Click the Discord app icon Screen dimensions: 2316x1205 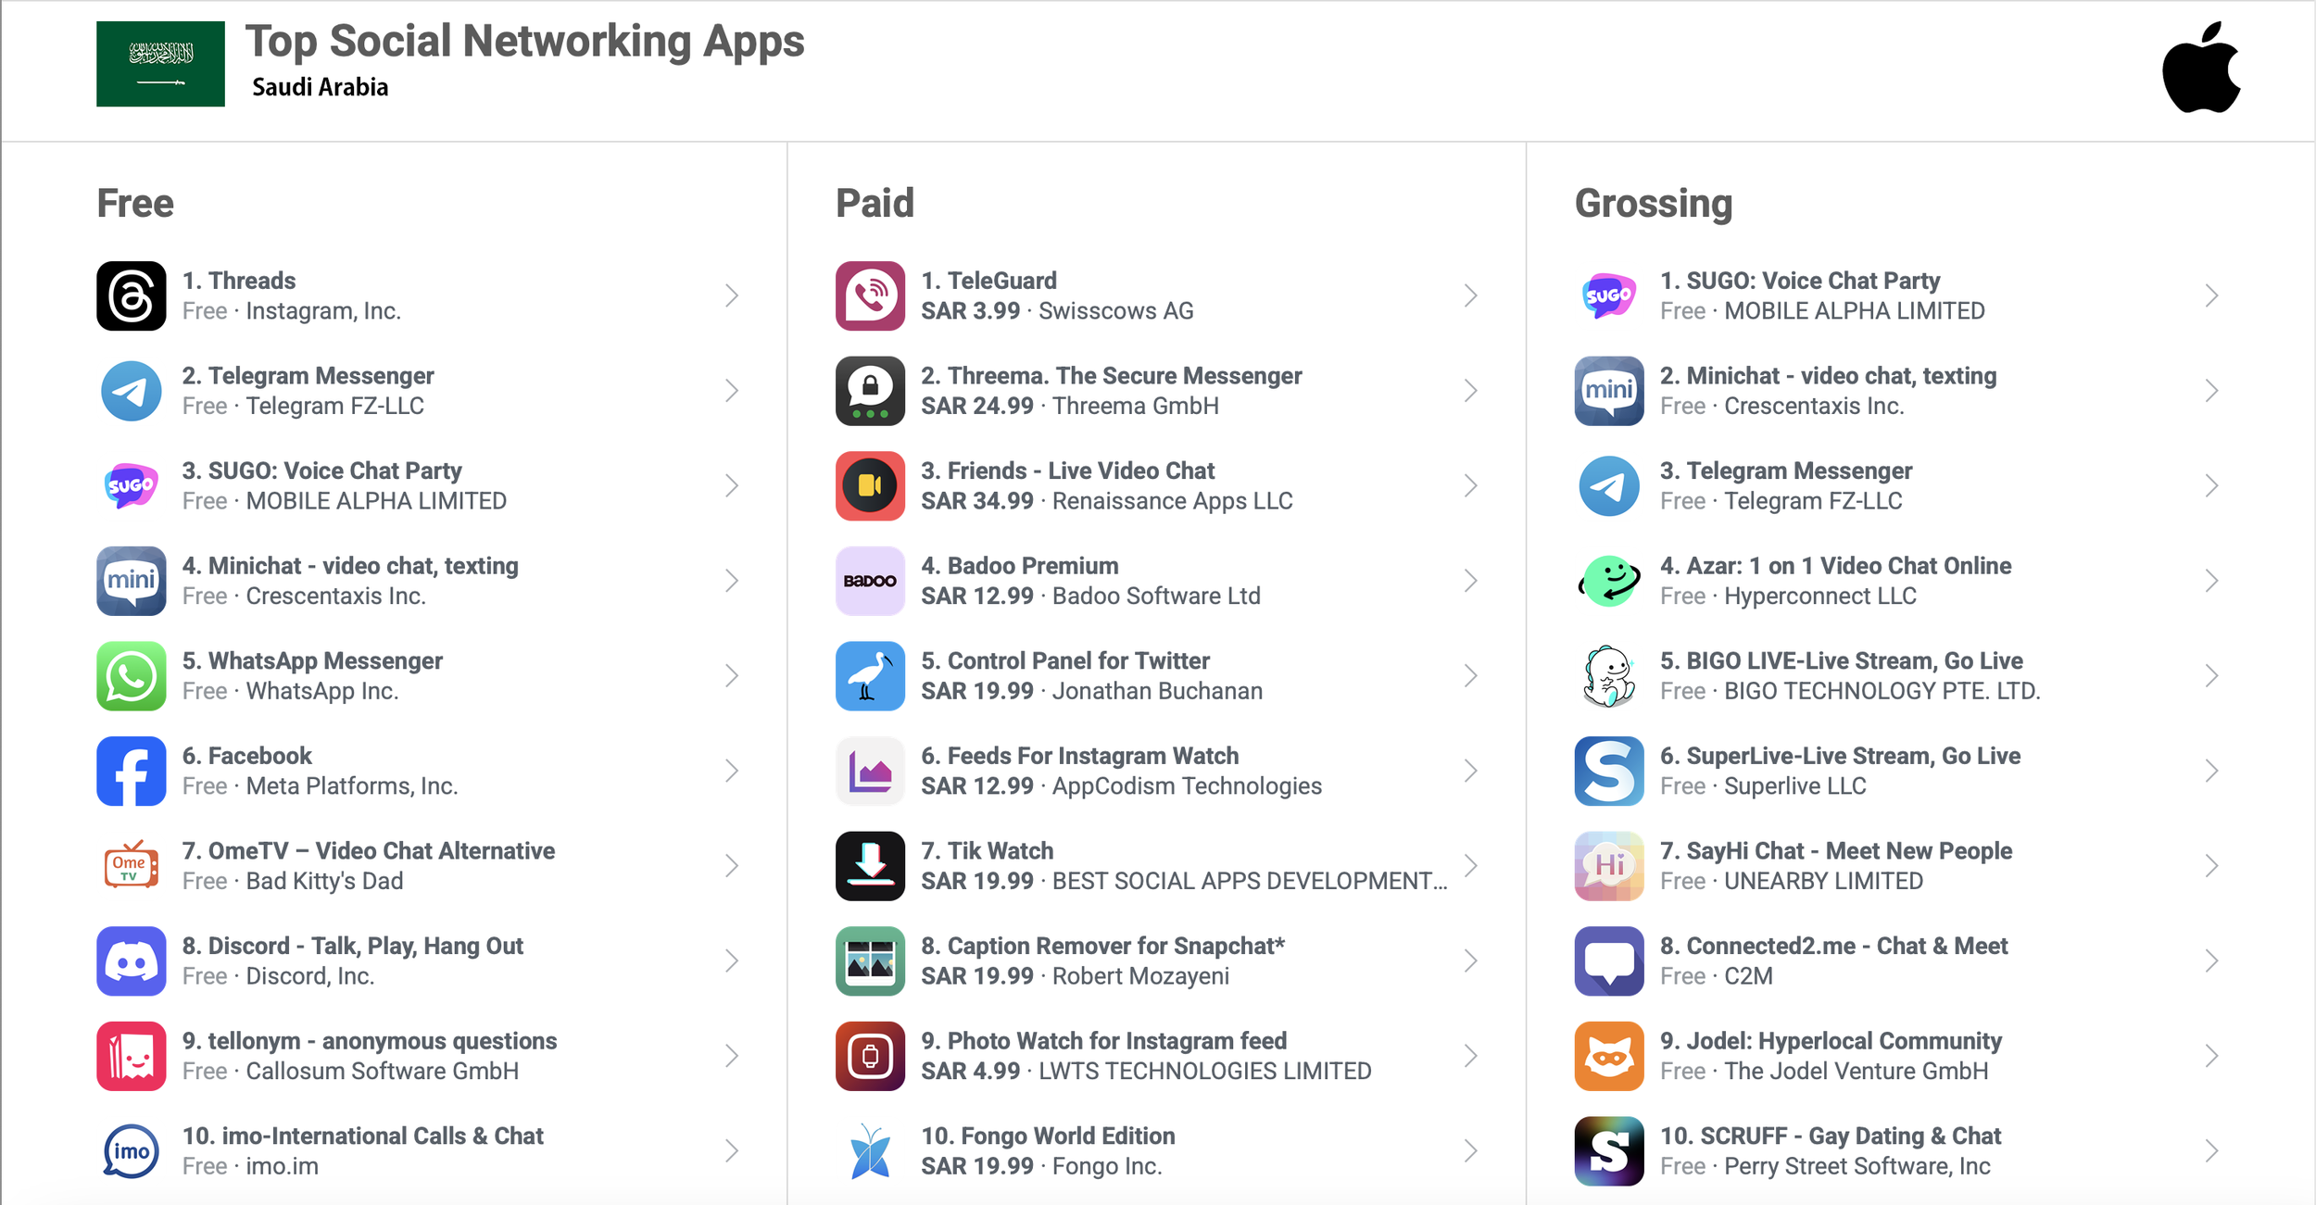[x=131, y=960]
